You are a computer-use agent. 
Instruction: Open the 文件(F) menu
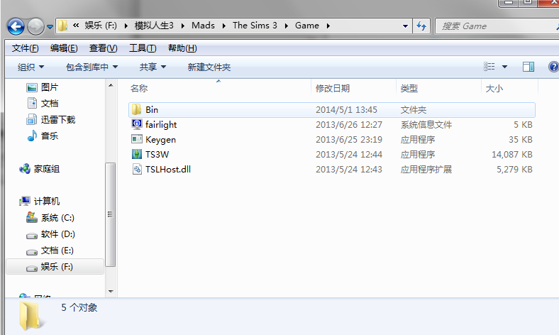pos(25,48)
